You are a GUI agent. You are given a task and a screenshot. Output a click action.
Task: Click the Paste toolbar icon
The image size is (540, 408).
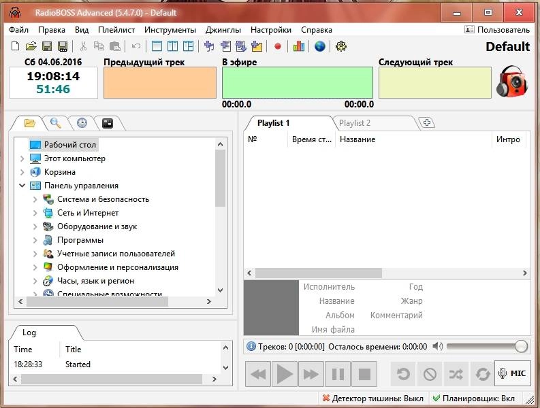click(114, 46)
